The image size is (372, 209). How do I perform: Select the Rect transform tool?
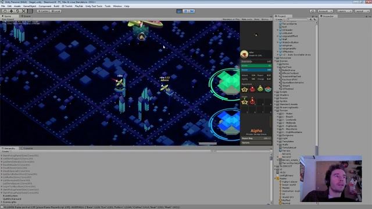30,11
